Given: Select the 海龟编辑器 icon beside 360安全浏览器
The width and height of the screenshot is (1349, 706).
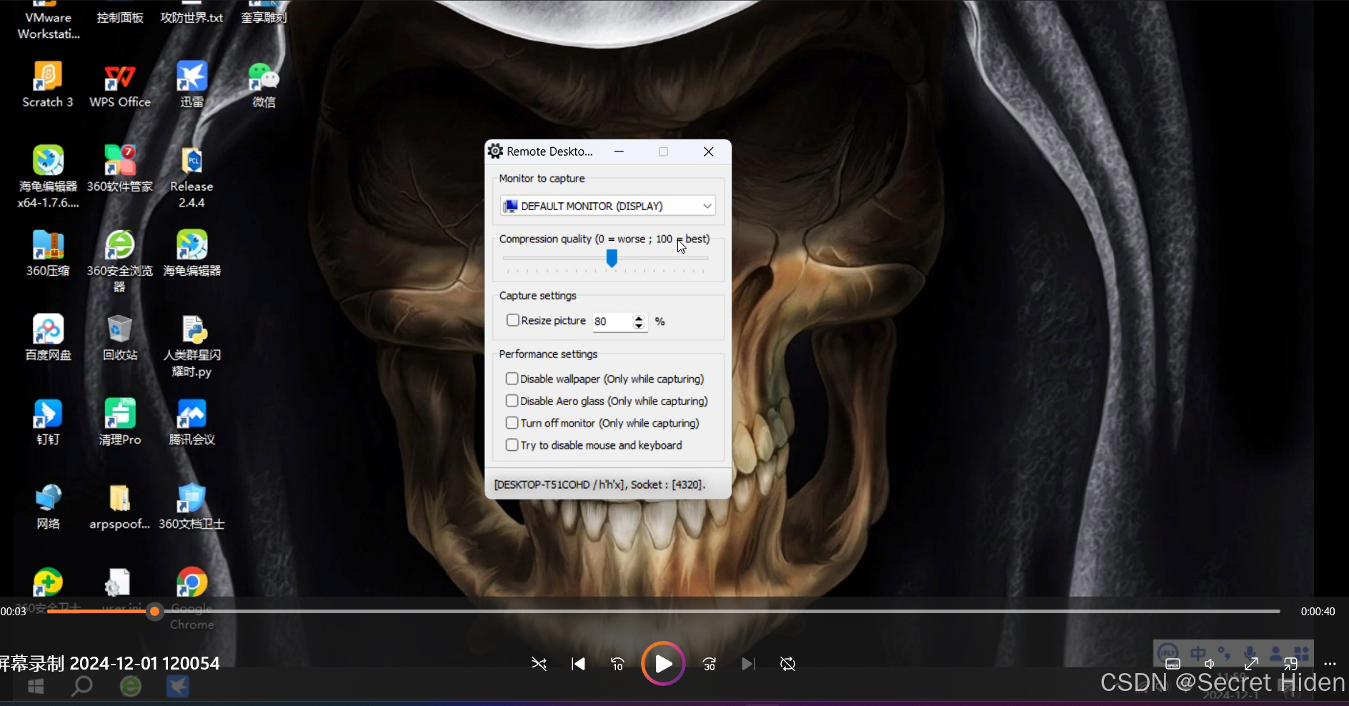Looking at the screenshot, I should pos(191,253).
